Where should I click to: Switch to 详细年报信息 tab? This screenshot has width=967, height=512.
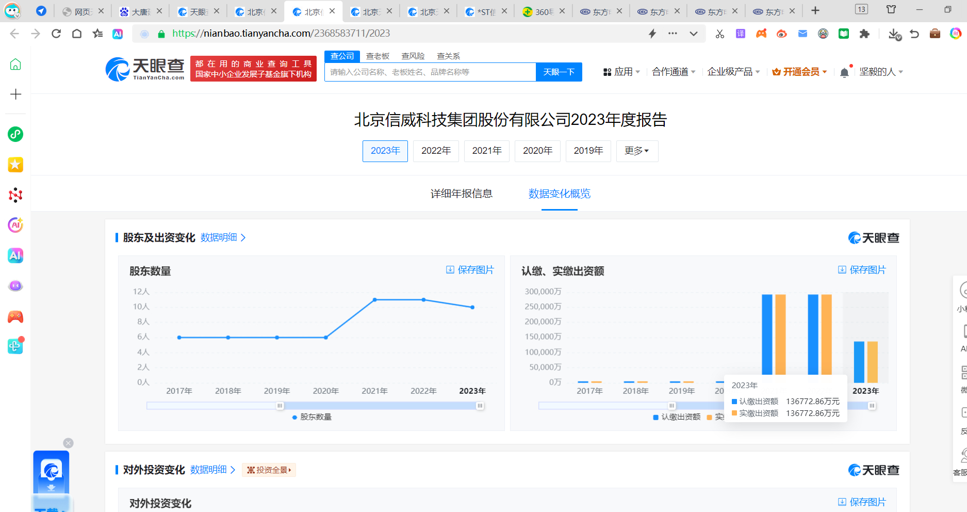(462, 194)
